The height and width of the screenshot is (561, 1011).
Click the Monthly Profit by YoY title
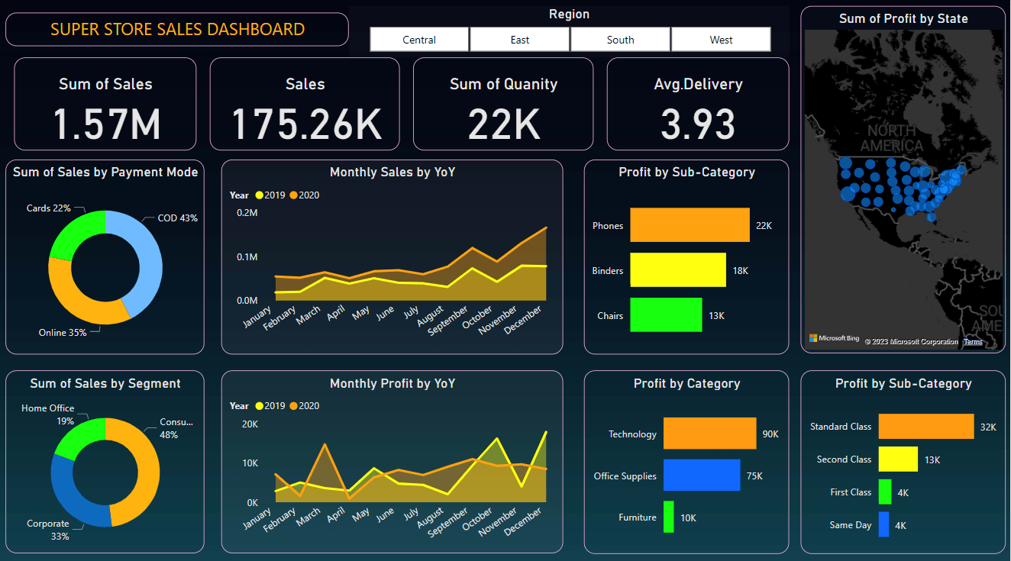click(392, 383)
